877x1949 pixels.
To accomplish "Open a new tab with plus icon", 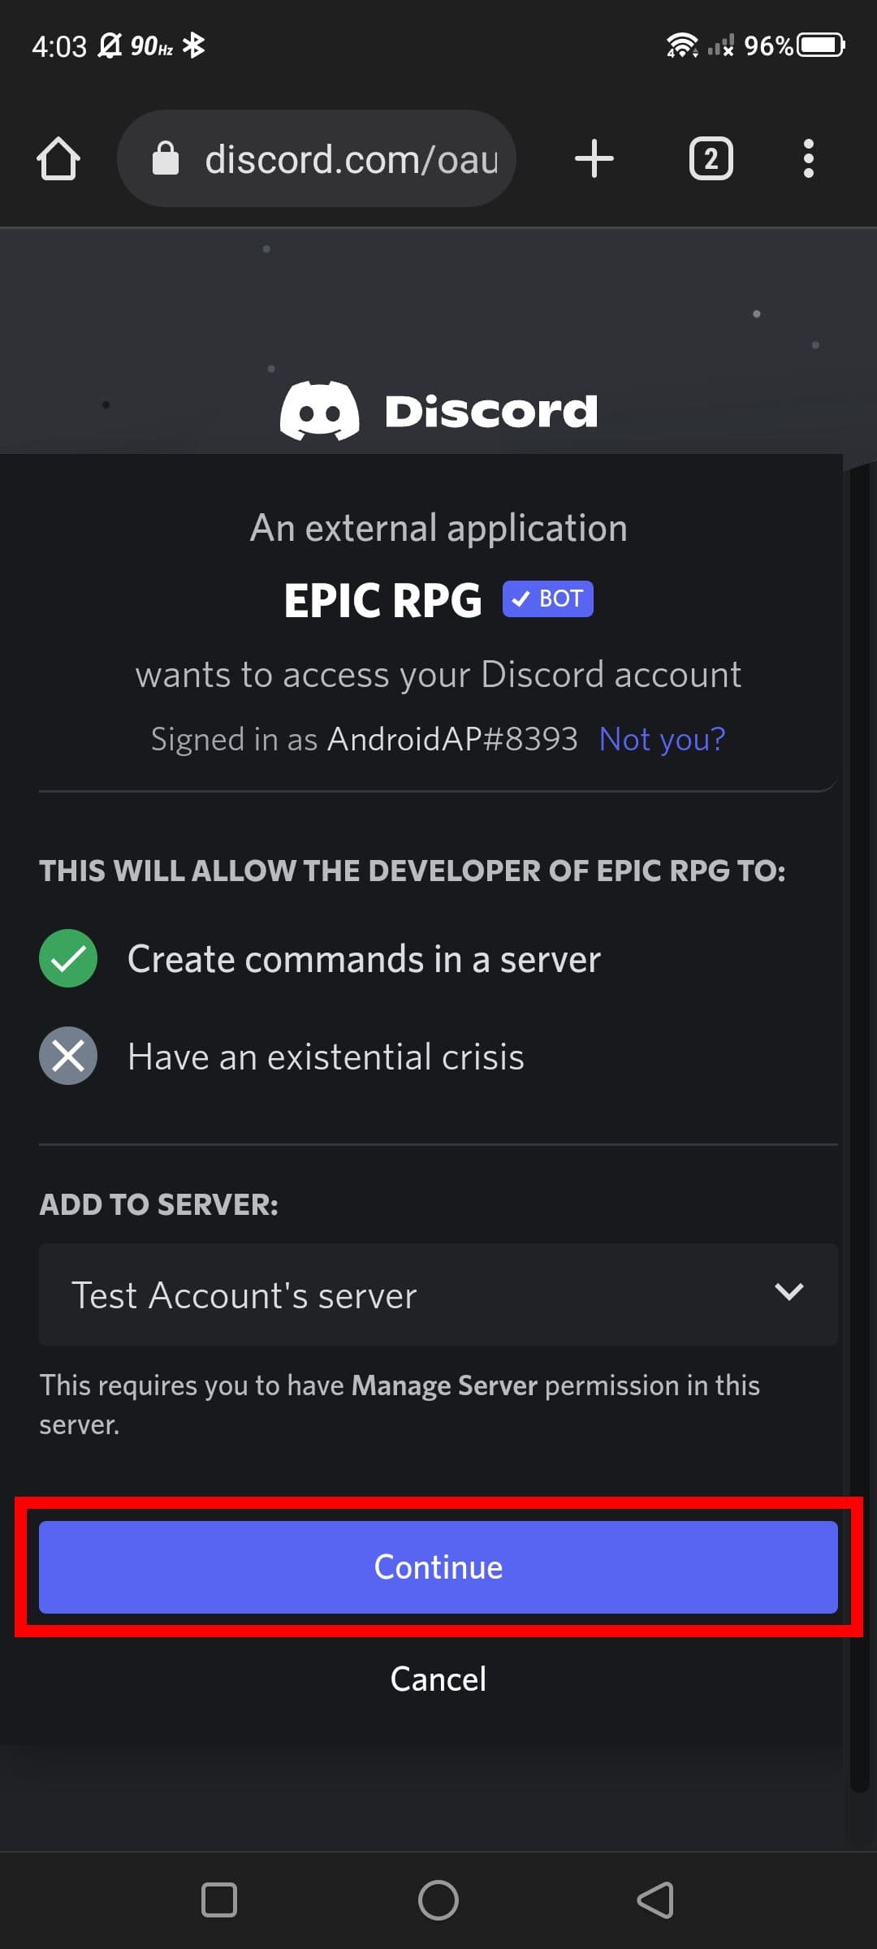I will click(x=594, y=158).
